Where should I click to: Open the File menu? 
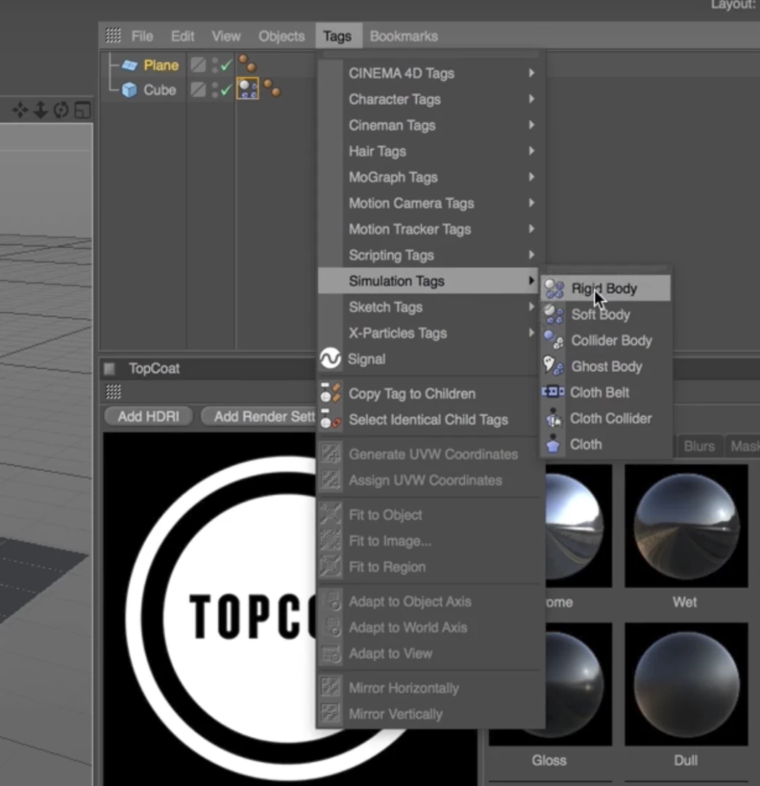click(143, 36)
